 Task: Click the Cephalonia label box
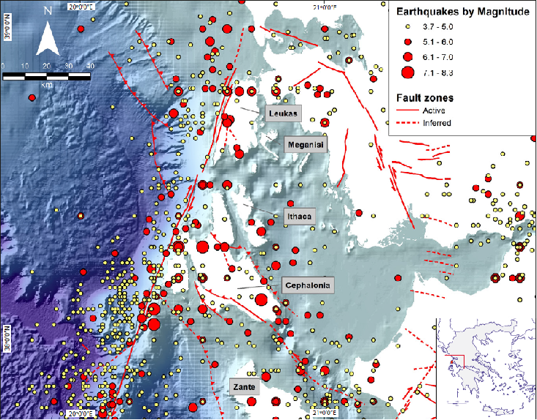click(308, 285)
